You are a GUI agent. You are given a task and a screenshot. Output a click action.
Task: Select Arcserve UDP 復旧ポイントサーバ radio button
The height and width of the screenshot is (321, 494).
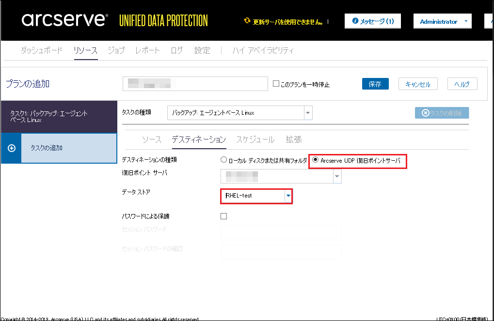tap(315, 160)
